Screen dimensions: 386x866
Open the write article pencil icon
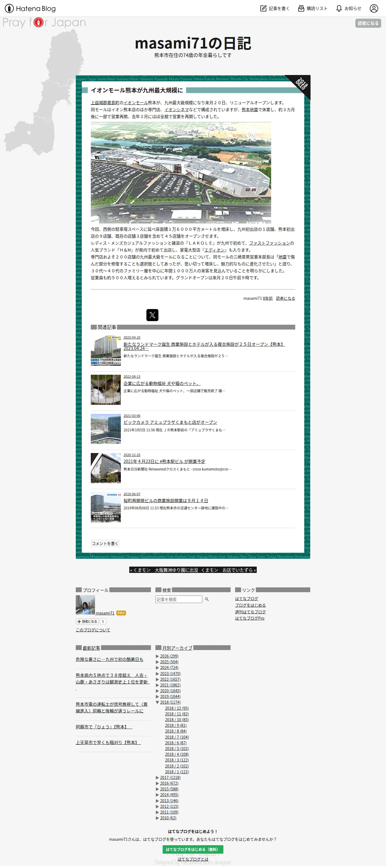point(263,8)
